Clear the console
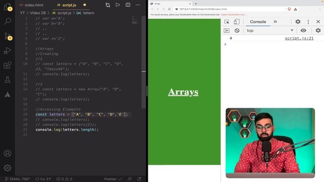The width and height of the screenshot is (324, 182). click(237, 30)
